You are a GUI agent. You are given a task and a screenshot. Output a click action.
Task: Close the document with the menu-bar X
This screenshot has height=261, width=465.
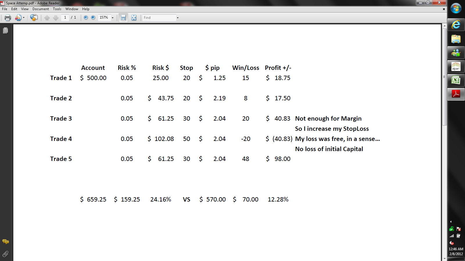[x=444, y=9]
